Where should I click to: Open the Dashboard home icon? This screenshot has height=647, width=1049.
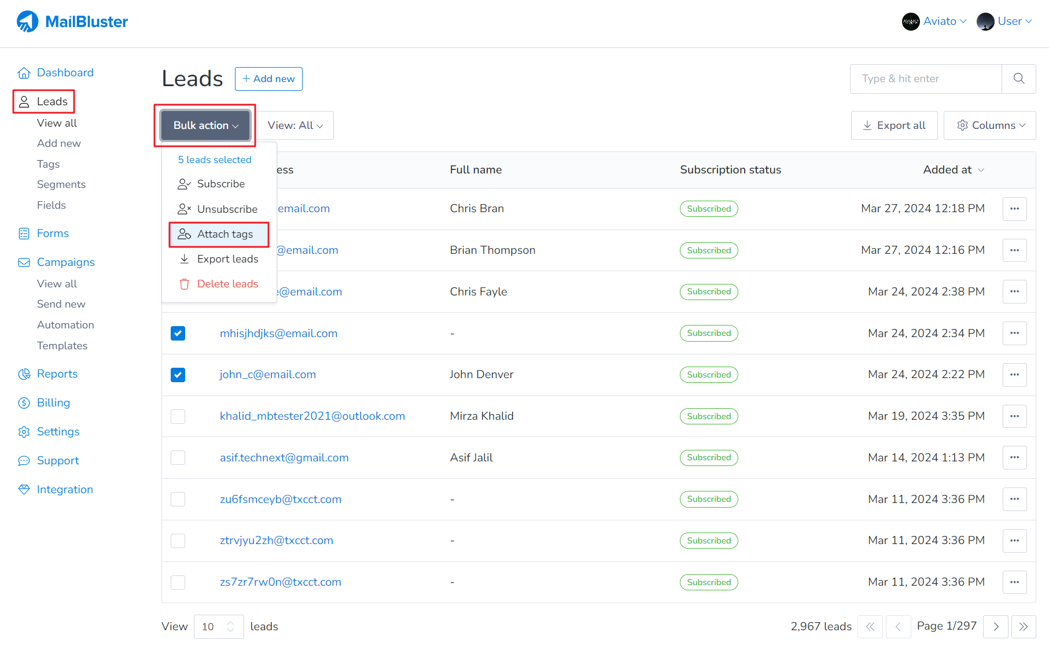24,73
